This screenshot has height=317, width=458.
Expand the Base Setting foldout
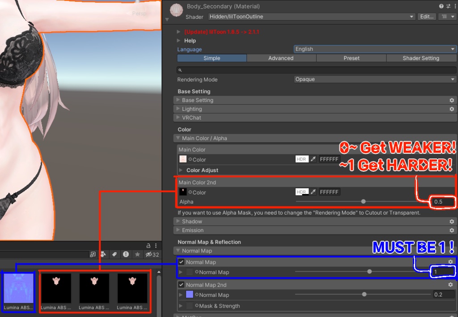click(178, 100)
